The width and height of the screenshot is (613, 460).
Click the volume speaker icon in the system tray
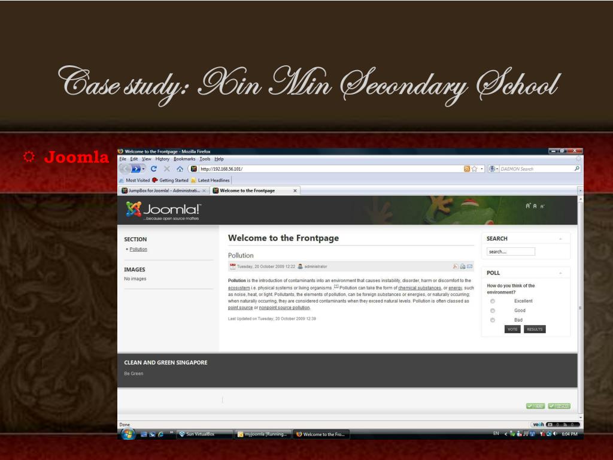(555, 434)
